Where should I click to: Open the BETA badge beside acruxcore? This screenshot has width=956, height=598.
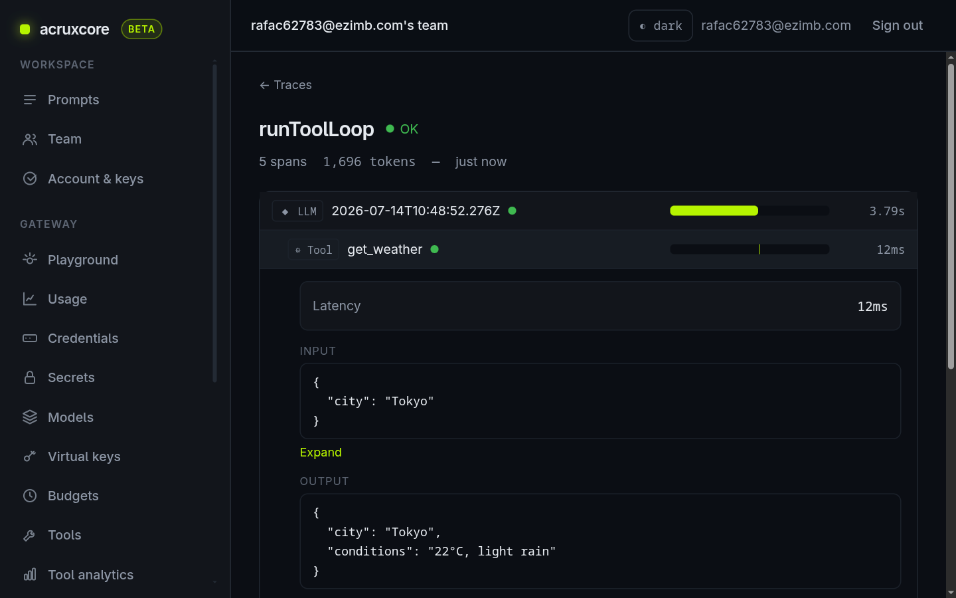[141, 29]
